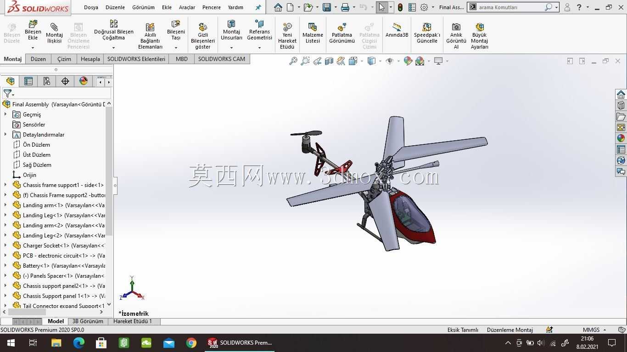Select Doğrusal Bileşen Çoğaltma tool
Viewport: 627px width, 352px height.
(113, 30)
